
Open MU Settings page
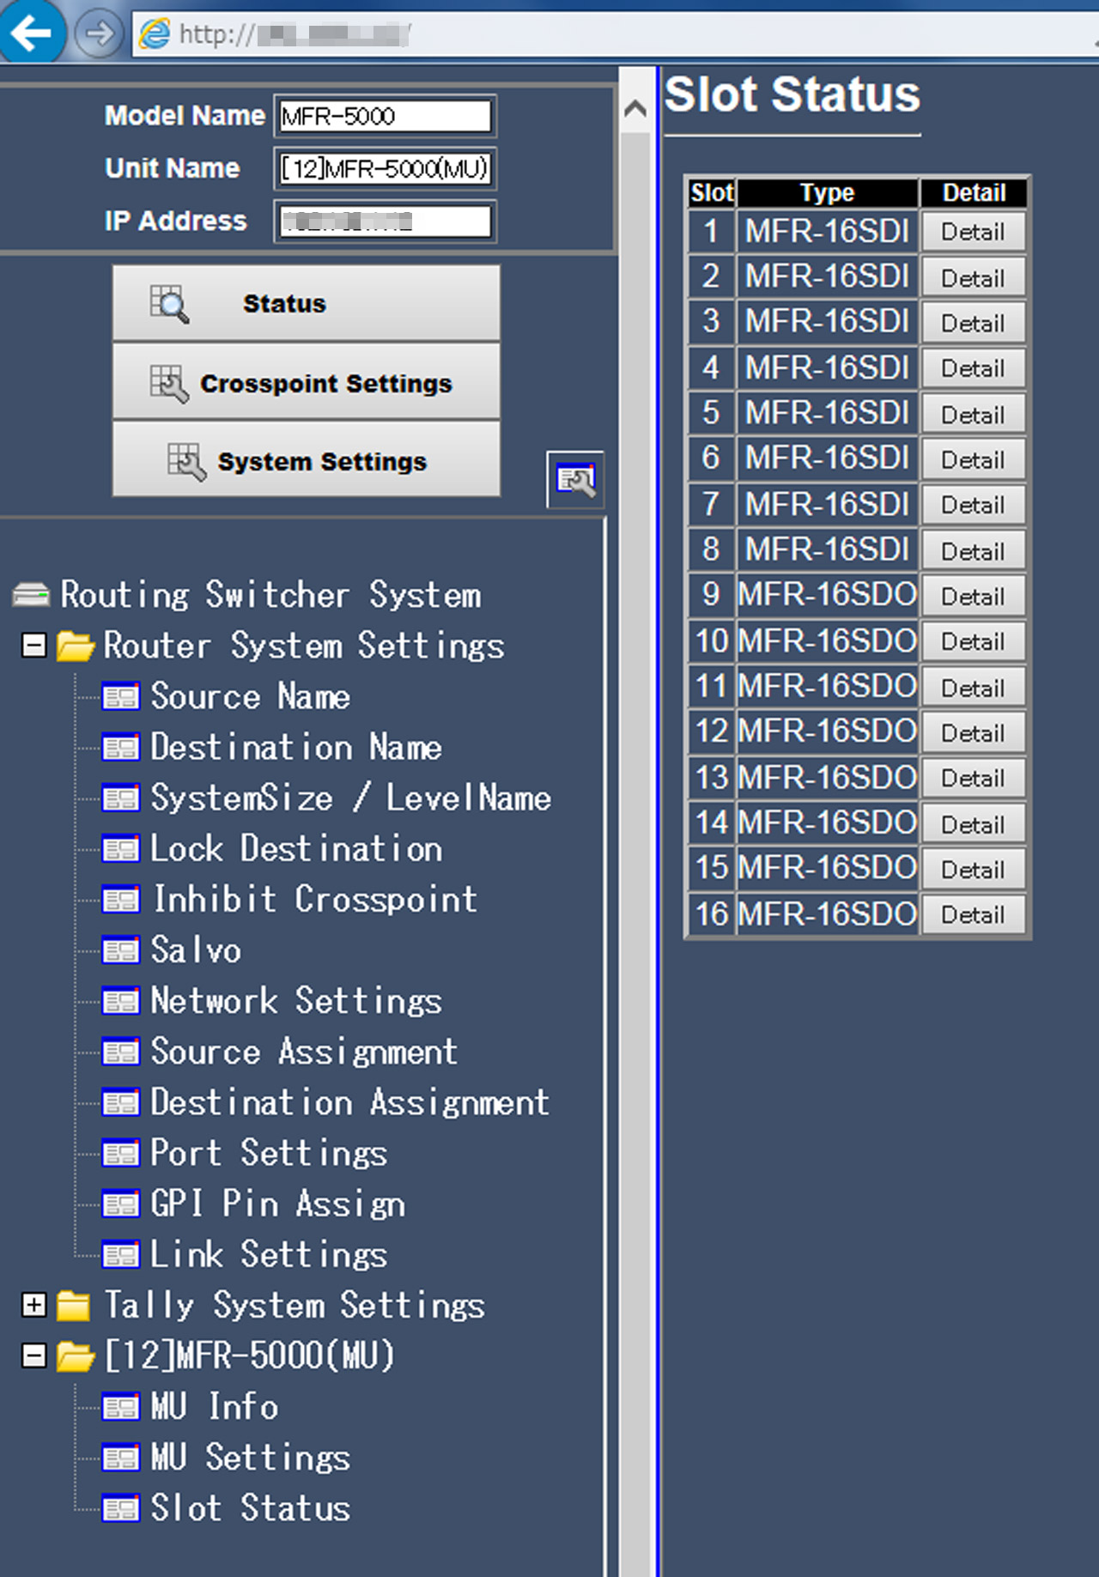(250, 1458)
